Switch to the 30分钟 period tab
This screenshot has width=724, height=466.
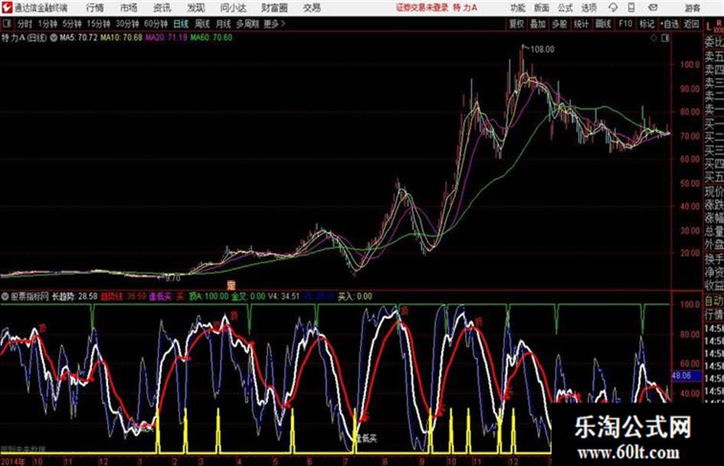point(127,24)
